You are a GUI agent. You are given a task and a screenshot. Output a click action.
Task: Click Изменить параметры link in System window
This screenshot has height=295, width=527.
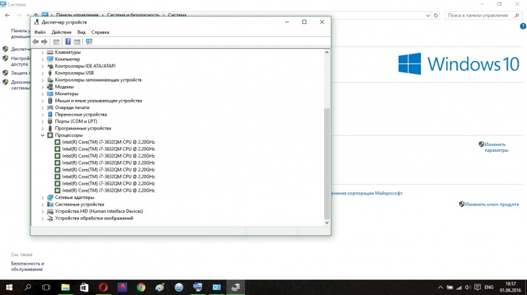coord(496,147)
